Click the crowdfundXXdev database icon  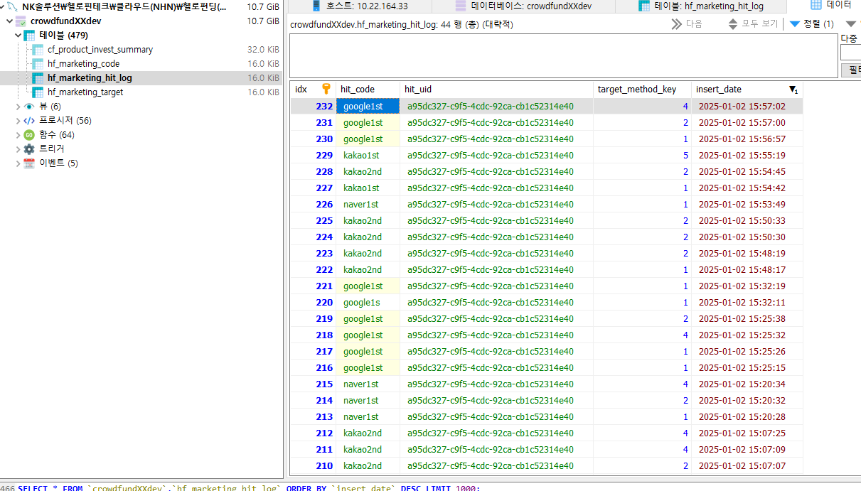coord(21,21)
